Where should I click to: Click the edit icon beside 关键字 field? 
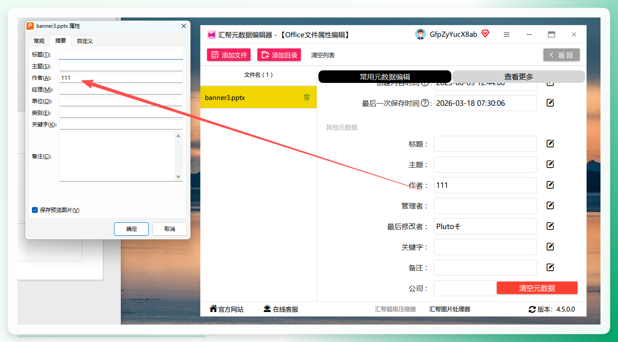click(x=550, y=247)
